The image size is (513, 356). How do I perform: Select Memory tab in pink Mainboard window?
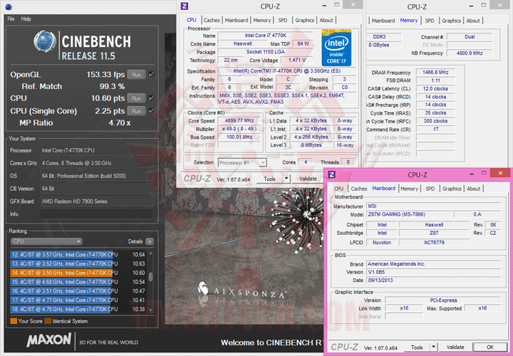(x=409, y=189)
